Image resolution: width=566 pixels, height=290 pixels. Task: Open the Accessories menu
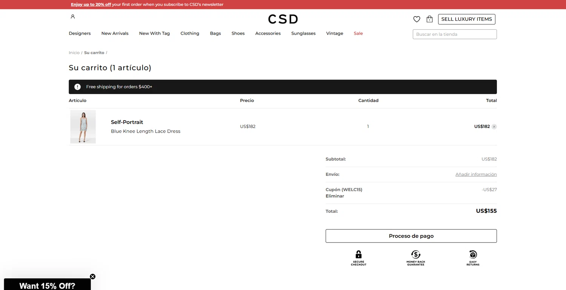(x=268, y=34)
